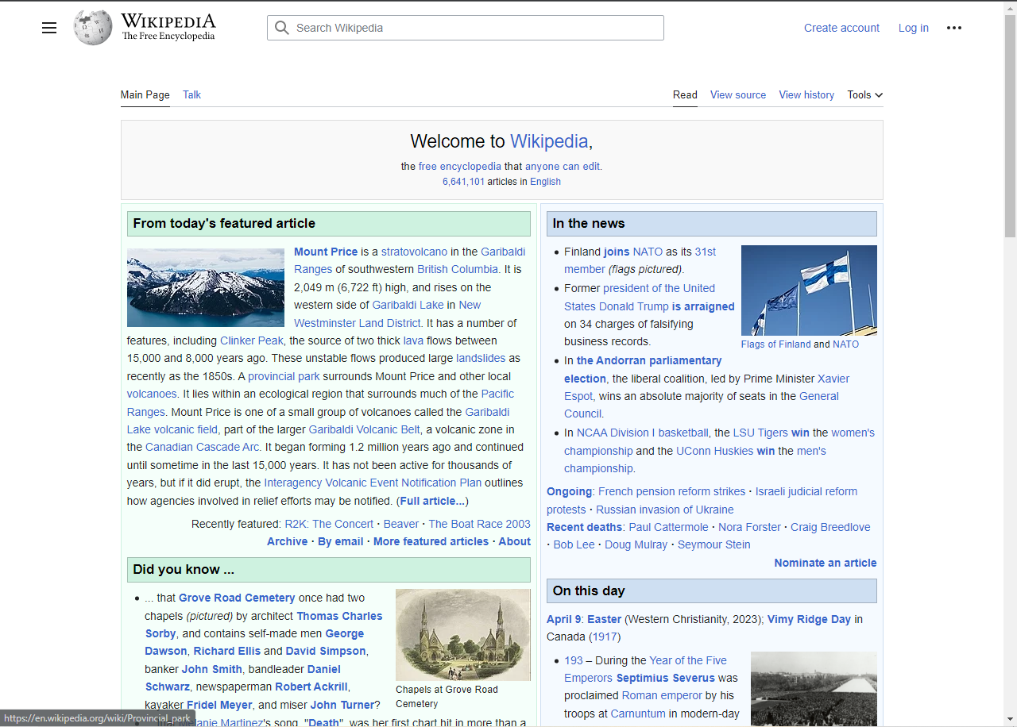Click the Full article link
Screen dimensions: 1017x727
tap(432, 501)
